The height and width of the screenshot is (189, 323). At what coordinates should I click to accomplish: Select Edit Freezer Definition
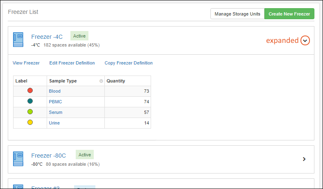coord(72,63)
